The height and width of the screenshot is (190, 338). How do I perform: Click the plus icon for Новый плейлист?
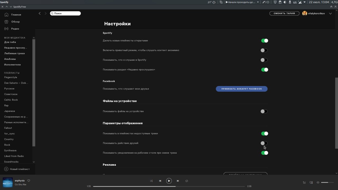point(6,169)
